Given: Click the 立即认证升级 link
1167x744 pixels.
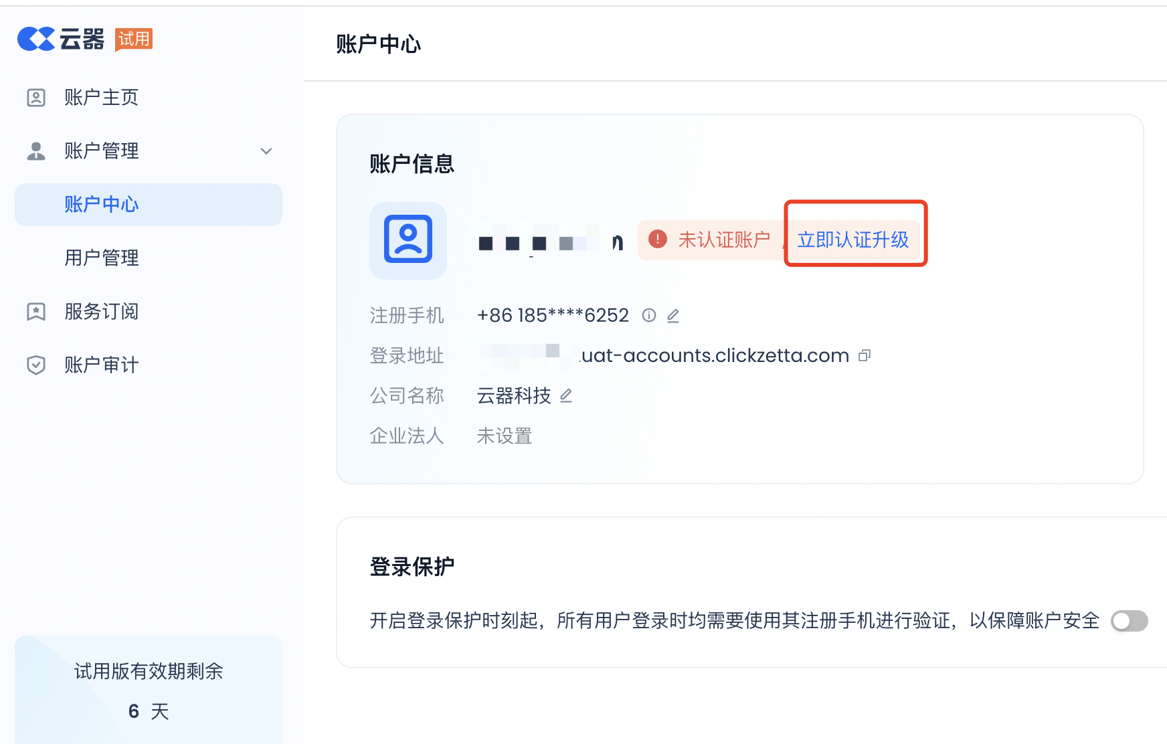Looking at the screenshot, I should click(852, 240).
